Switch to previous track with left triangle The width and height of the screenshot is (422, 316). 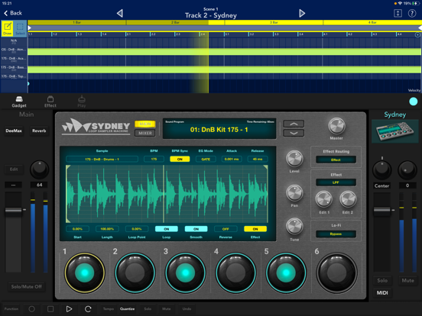pos(120,13)
